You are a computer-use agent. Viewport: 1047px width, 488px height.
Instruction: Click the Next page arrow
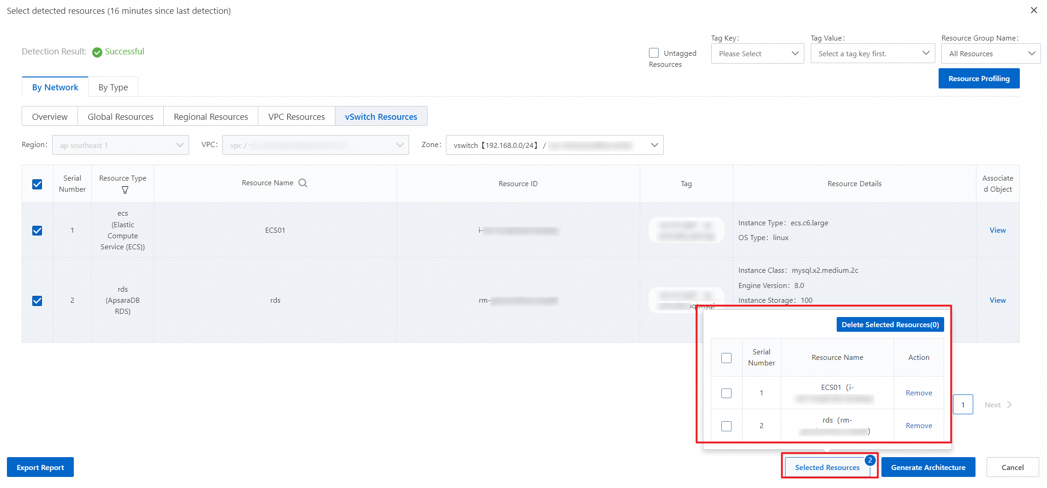(x=1009, y=405)
